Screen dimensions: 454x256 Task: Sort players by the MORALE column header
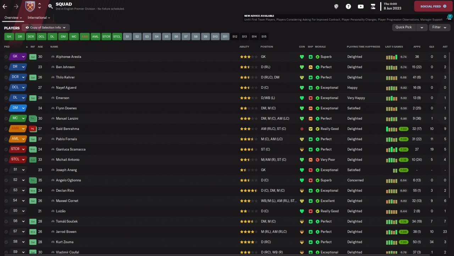coord(320,47)
